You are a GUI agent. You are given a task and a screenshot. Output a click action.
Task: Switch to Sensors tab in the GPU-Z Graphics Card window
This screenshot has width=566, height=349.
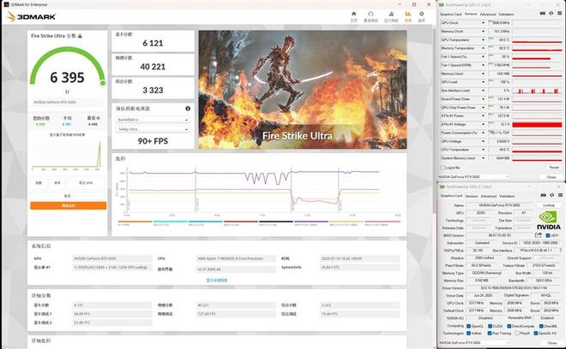point(472,196)
